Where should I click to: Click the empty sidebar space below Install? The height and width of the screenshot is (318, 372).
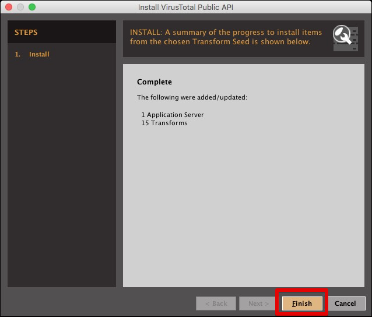pyautogui.click(x=61, y=175)
